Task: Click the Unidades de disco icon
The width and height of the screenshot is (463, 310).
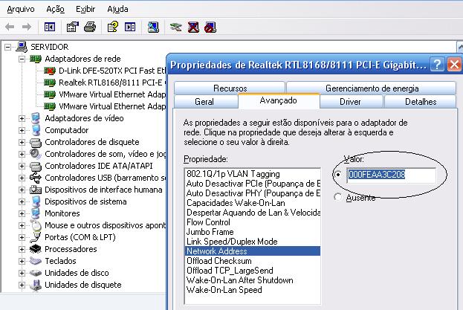Action: (36, 273)
